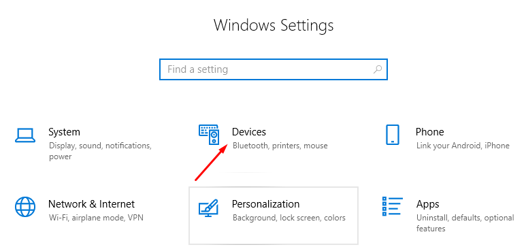Click the Windows Settings heading
Image resolution: width=526 pixels, height=247 pixels.
click(274, 25)
